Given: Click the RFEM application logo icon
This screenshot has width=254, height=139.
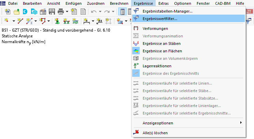Looking at the screenshot, I should pos(3,3).
